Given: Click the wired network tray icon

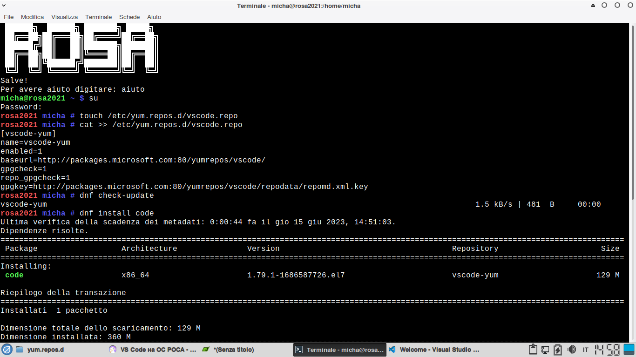Looking at the screenshot, I should point(545,350).
